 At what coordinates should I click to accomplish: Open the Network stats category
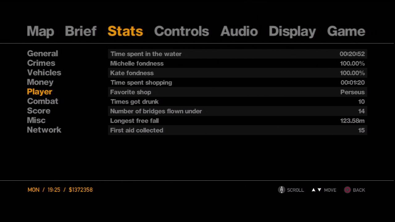point(44,130)
